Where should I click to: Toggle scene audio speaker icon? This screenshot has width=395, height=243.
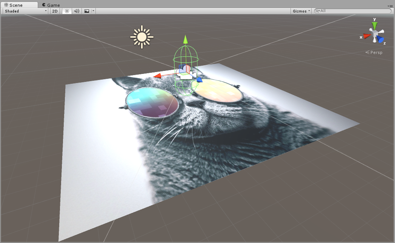(77, 11)
